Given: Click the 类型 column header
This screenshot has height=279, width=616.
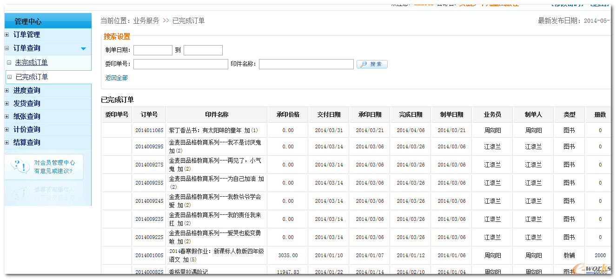Looking at the screenshot, I should point(570,114).
